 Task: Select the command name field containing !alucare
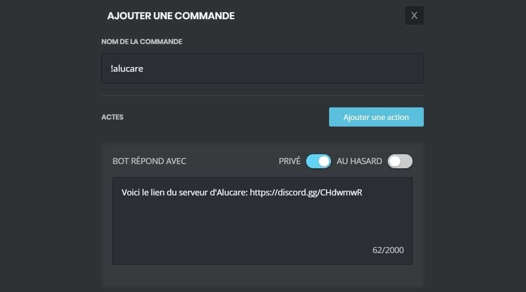point(262,68)
